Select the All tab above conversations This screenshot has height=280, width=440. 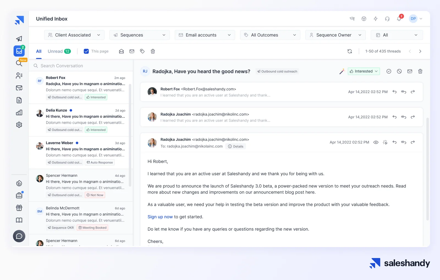(38, 51)
